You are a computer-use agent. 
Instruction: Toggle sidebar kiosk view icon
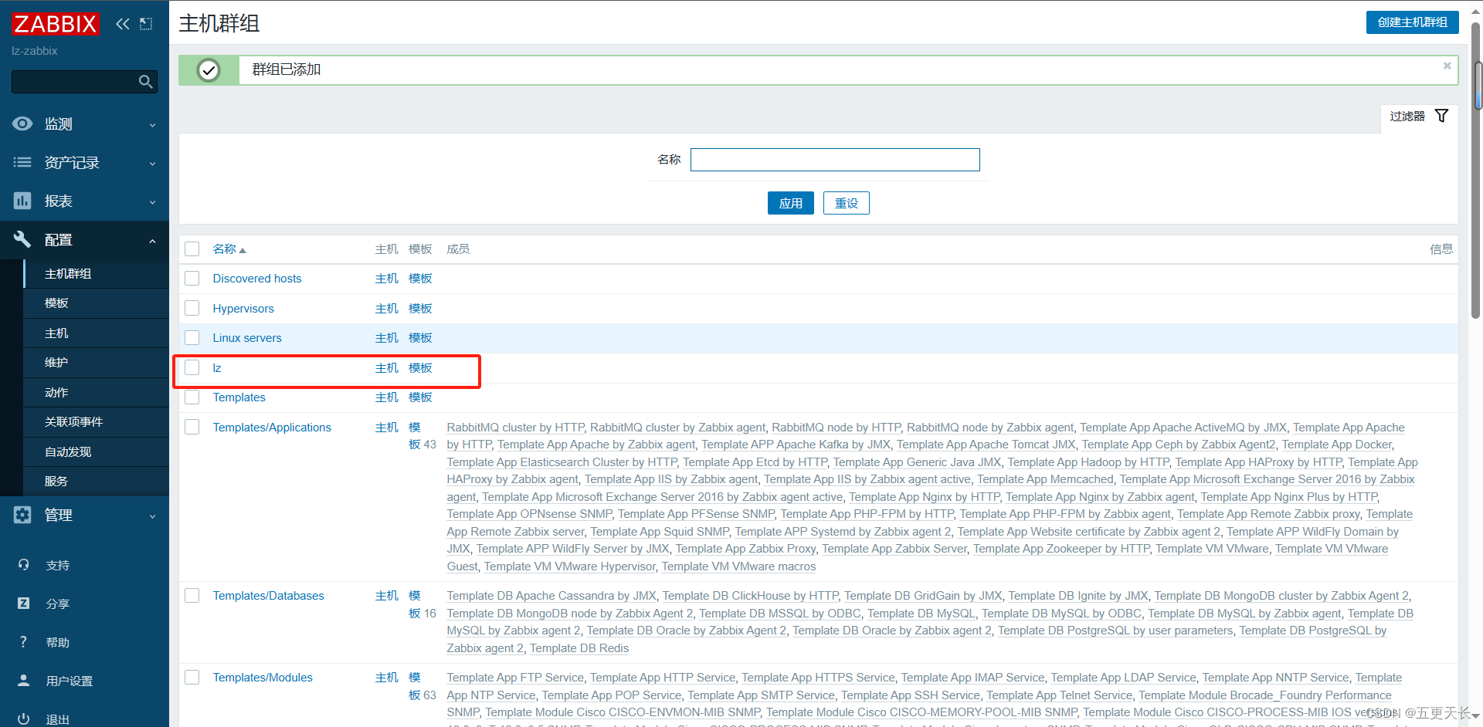[146, 24]
